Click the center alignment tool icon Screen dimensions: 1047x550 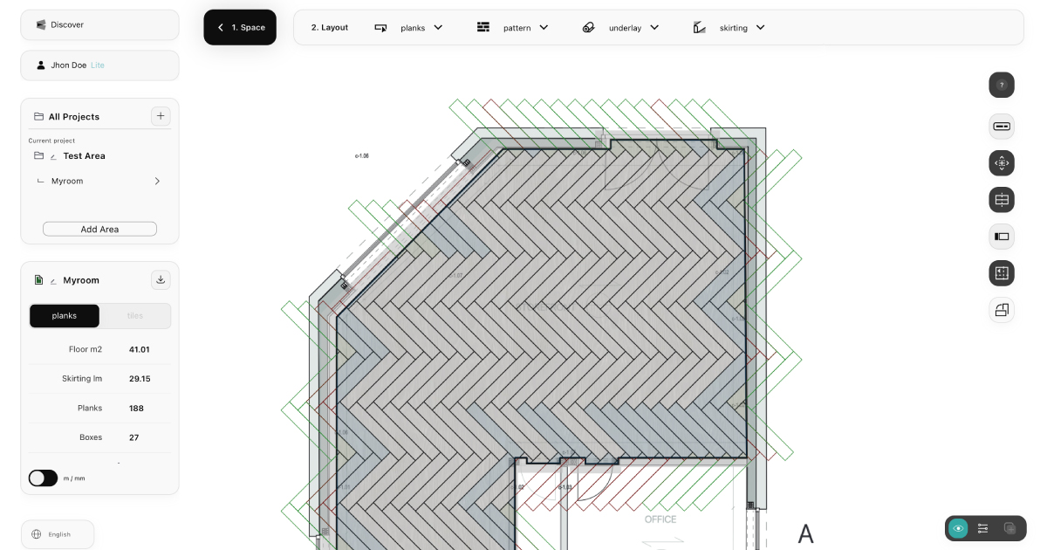(x=1002, y=200)
